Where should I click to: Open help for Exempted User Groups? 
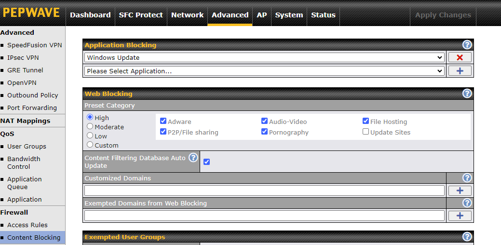467,237
